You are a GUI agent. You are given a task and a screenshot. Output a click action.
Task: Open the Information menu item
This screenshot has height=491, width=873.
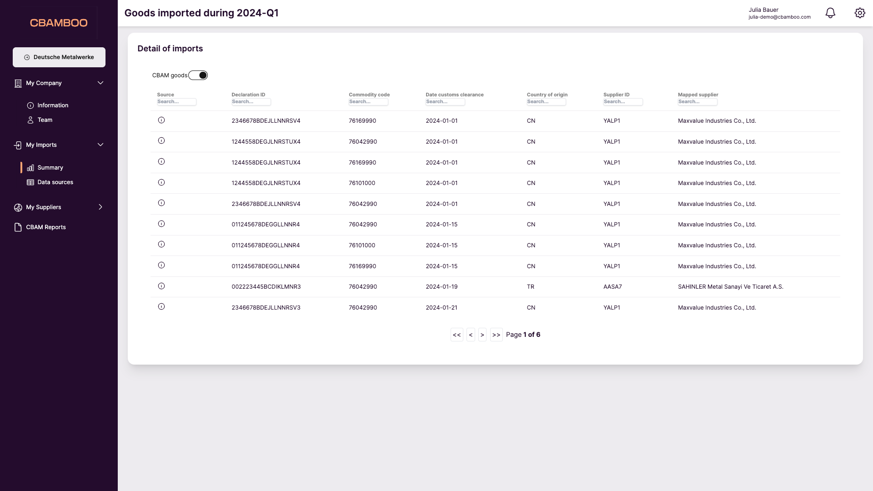[x=53, y=105]
